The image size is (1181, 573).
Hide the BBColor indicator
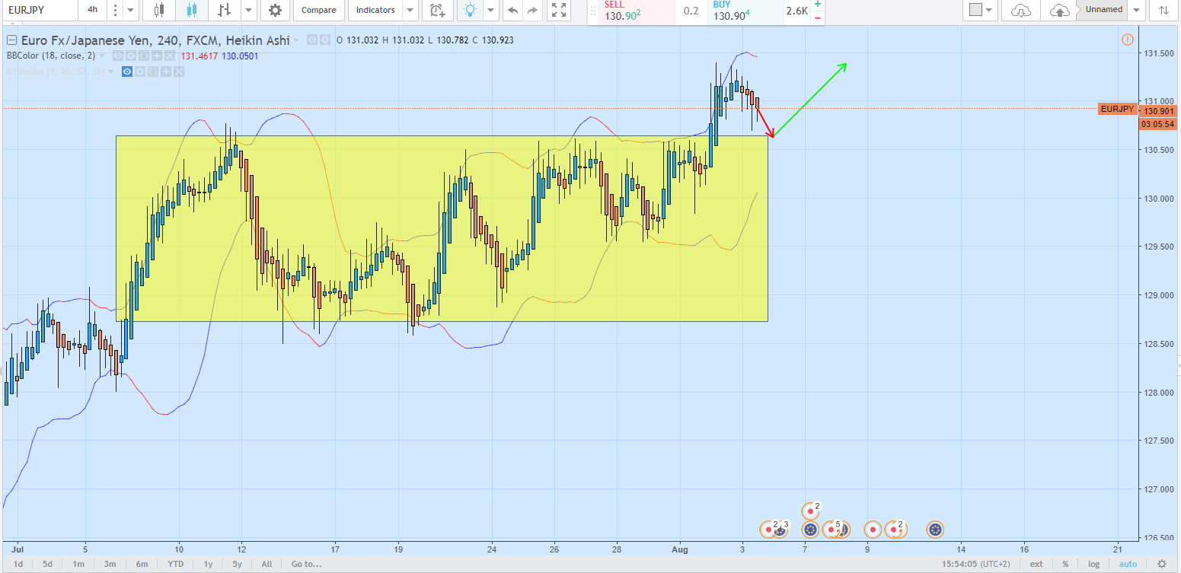tap(117, 56)
